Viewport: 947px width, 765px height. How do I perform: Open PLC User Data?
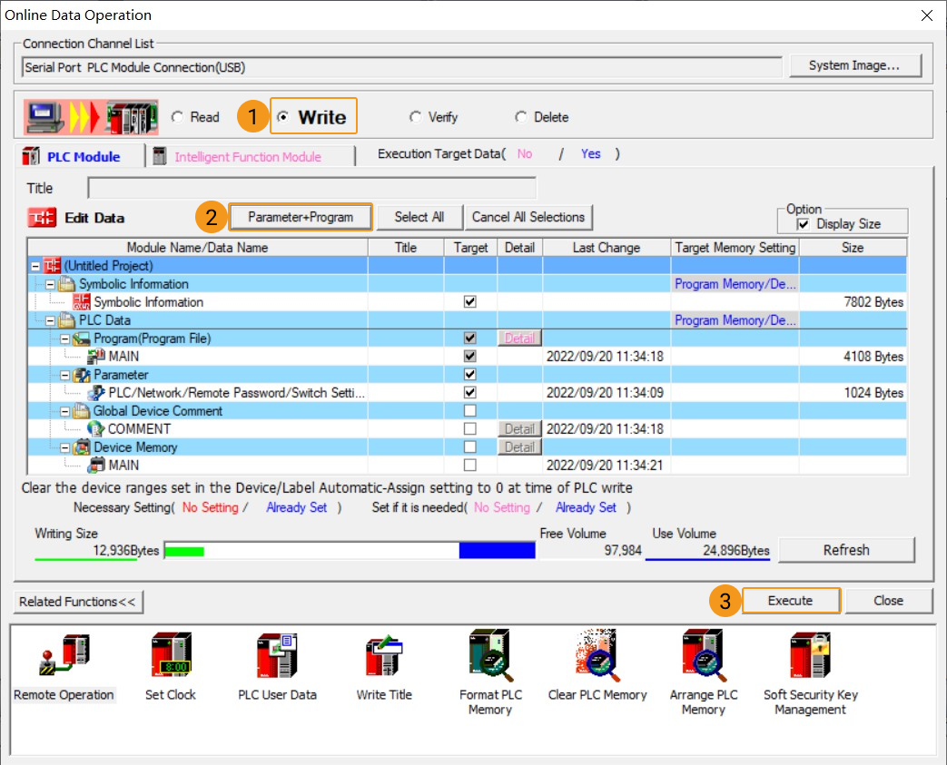pos(277,655)
